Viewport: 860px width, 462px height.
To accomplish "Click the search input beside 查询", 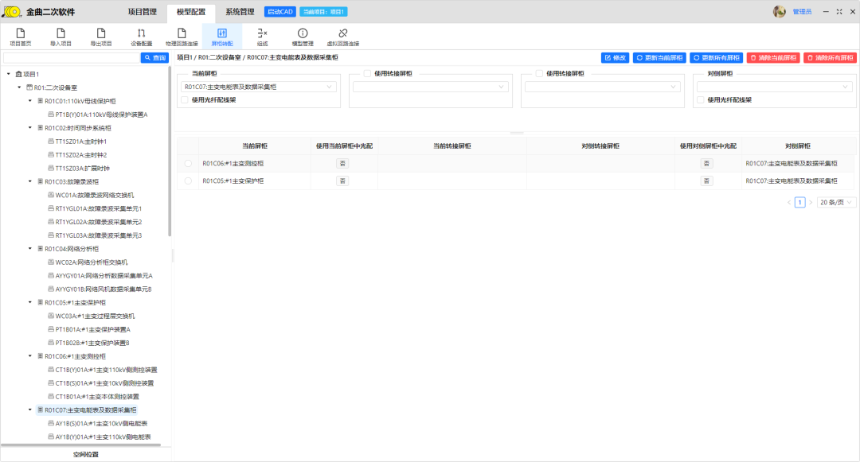I will [71, 58].
